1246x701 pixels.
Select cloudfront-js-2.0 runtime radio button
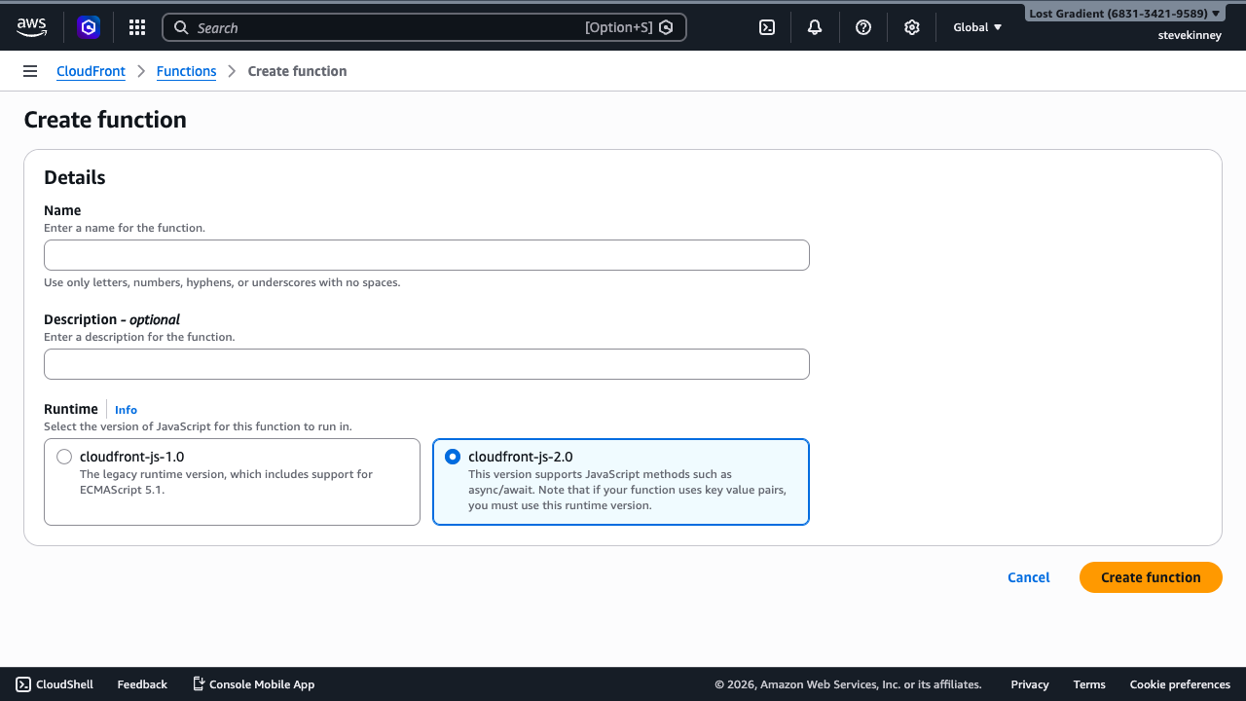pyautogui.click(x=453, y=457)
